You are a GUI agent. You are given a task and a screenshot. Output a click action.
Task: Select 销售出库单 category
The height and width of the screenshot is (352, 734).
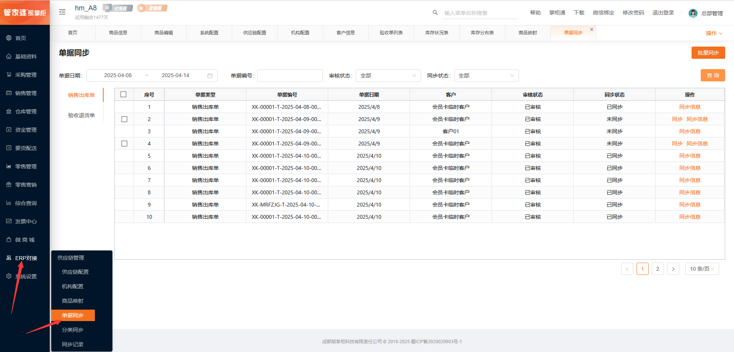coord(81,95)
